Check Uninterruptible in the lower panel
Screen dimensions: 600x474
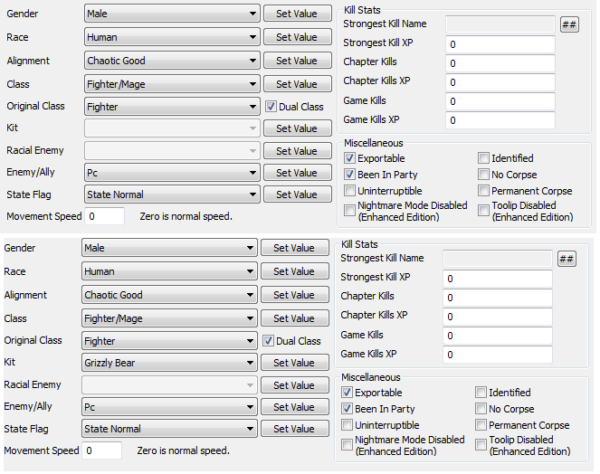[348, 425]
